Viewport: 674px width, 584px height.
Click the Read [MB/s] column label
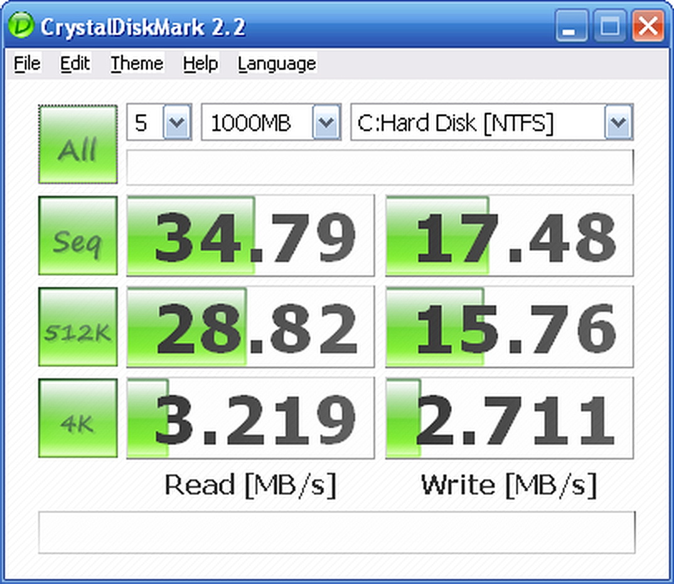coord(250,486)
